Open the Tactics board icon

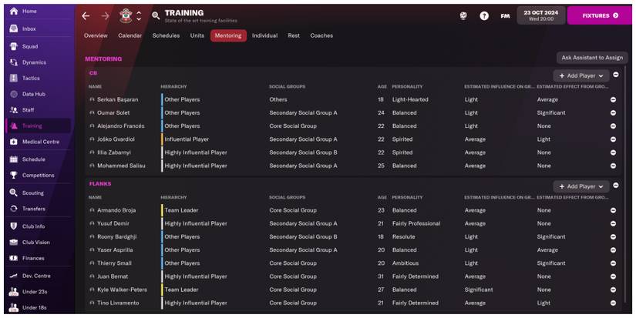pyautogui.click(x=14, y=79)
